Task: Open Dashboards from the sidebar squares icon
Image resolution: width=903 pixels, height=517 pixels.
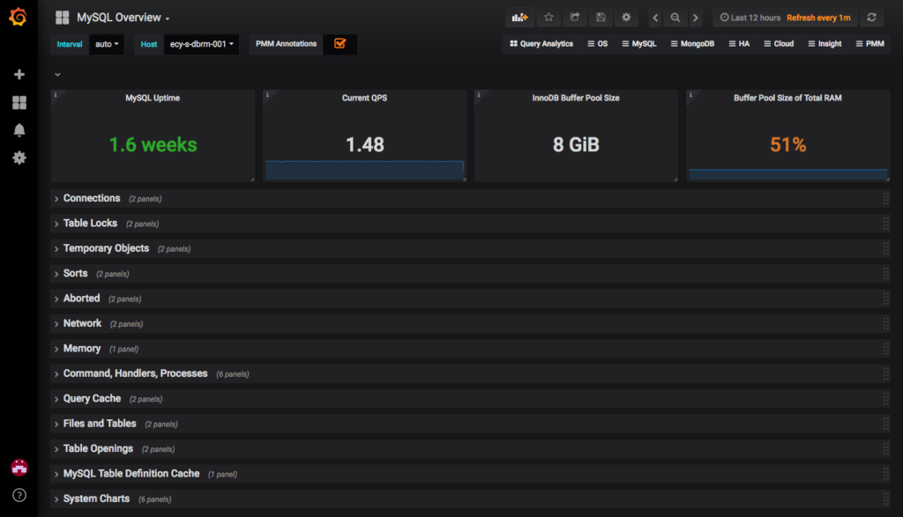Action: pos(19,101)
